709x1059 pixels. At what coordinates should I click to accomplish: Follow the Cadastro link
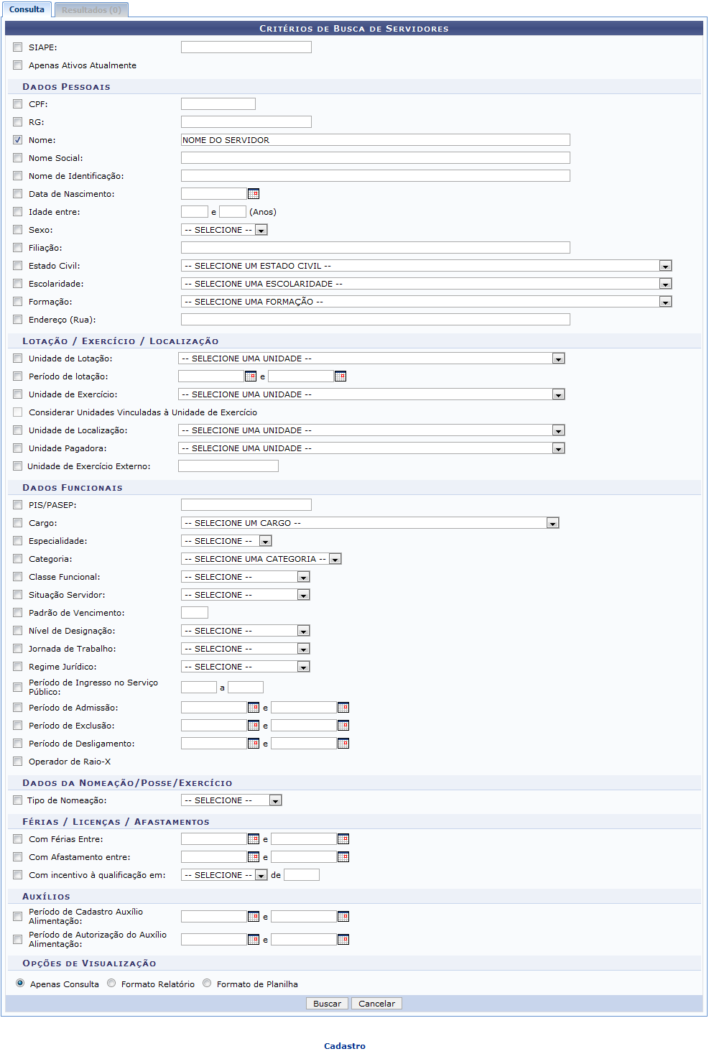[345, 1046]
